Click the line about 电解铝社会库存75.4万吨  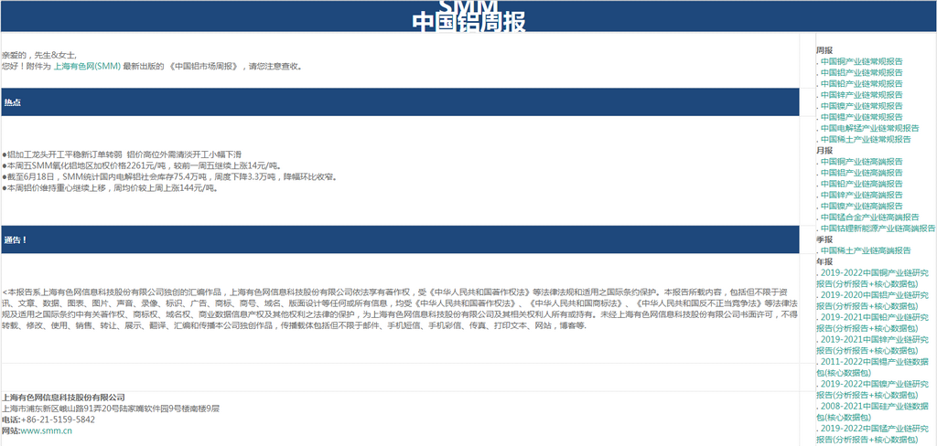tap(170, 177)
